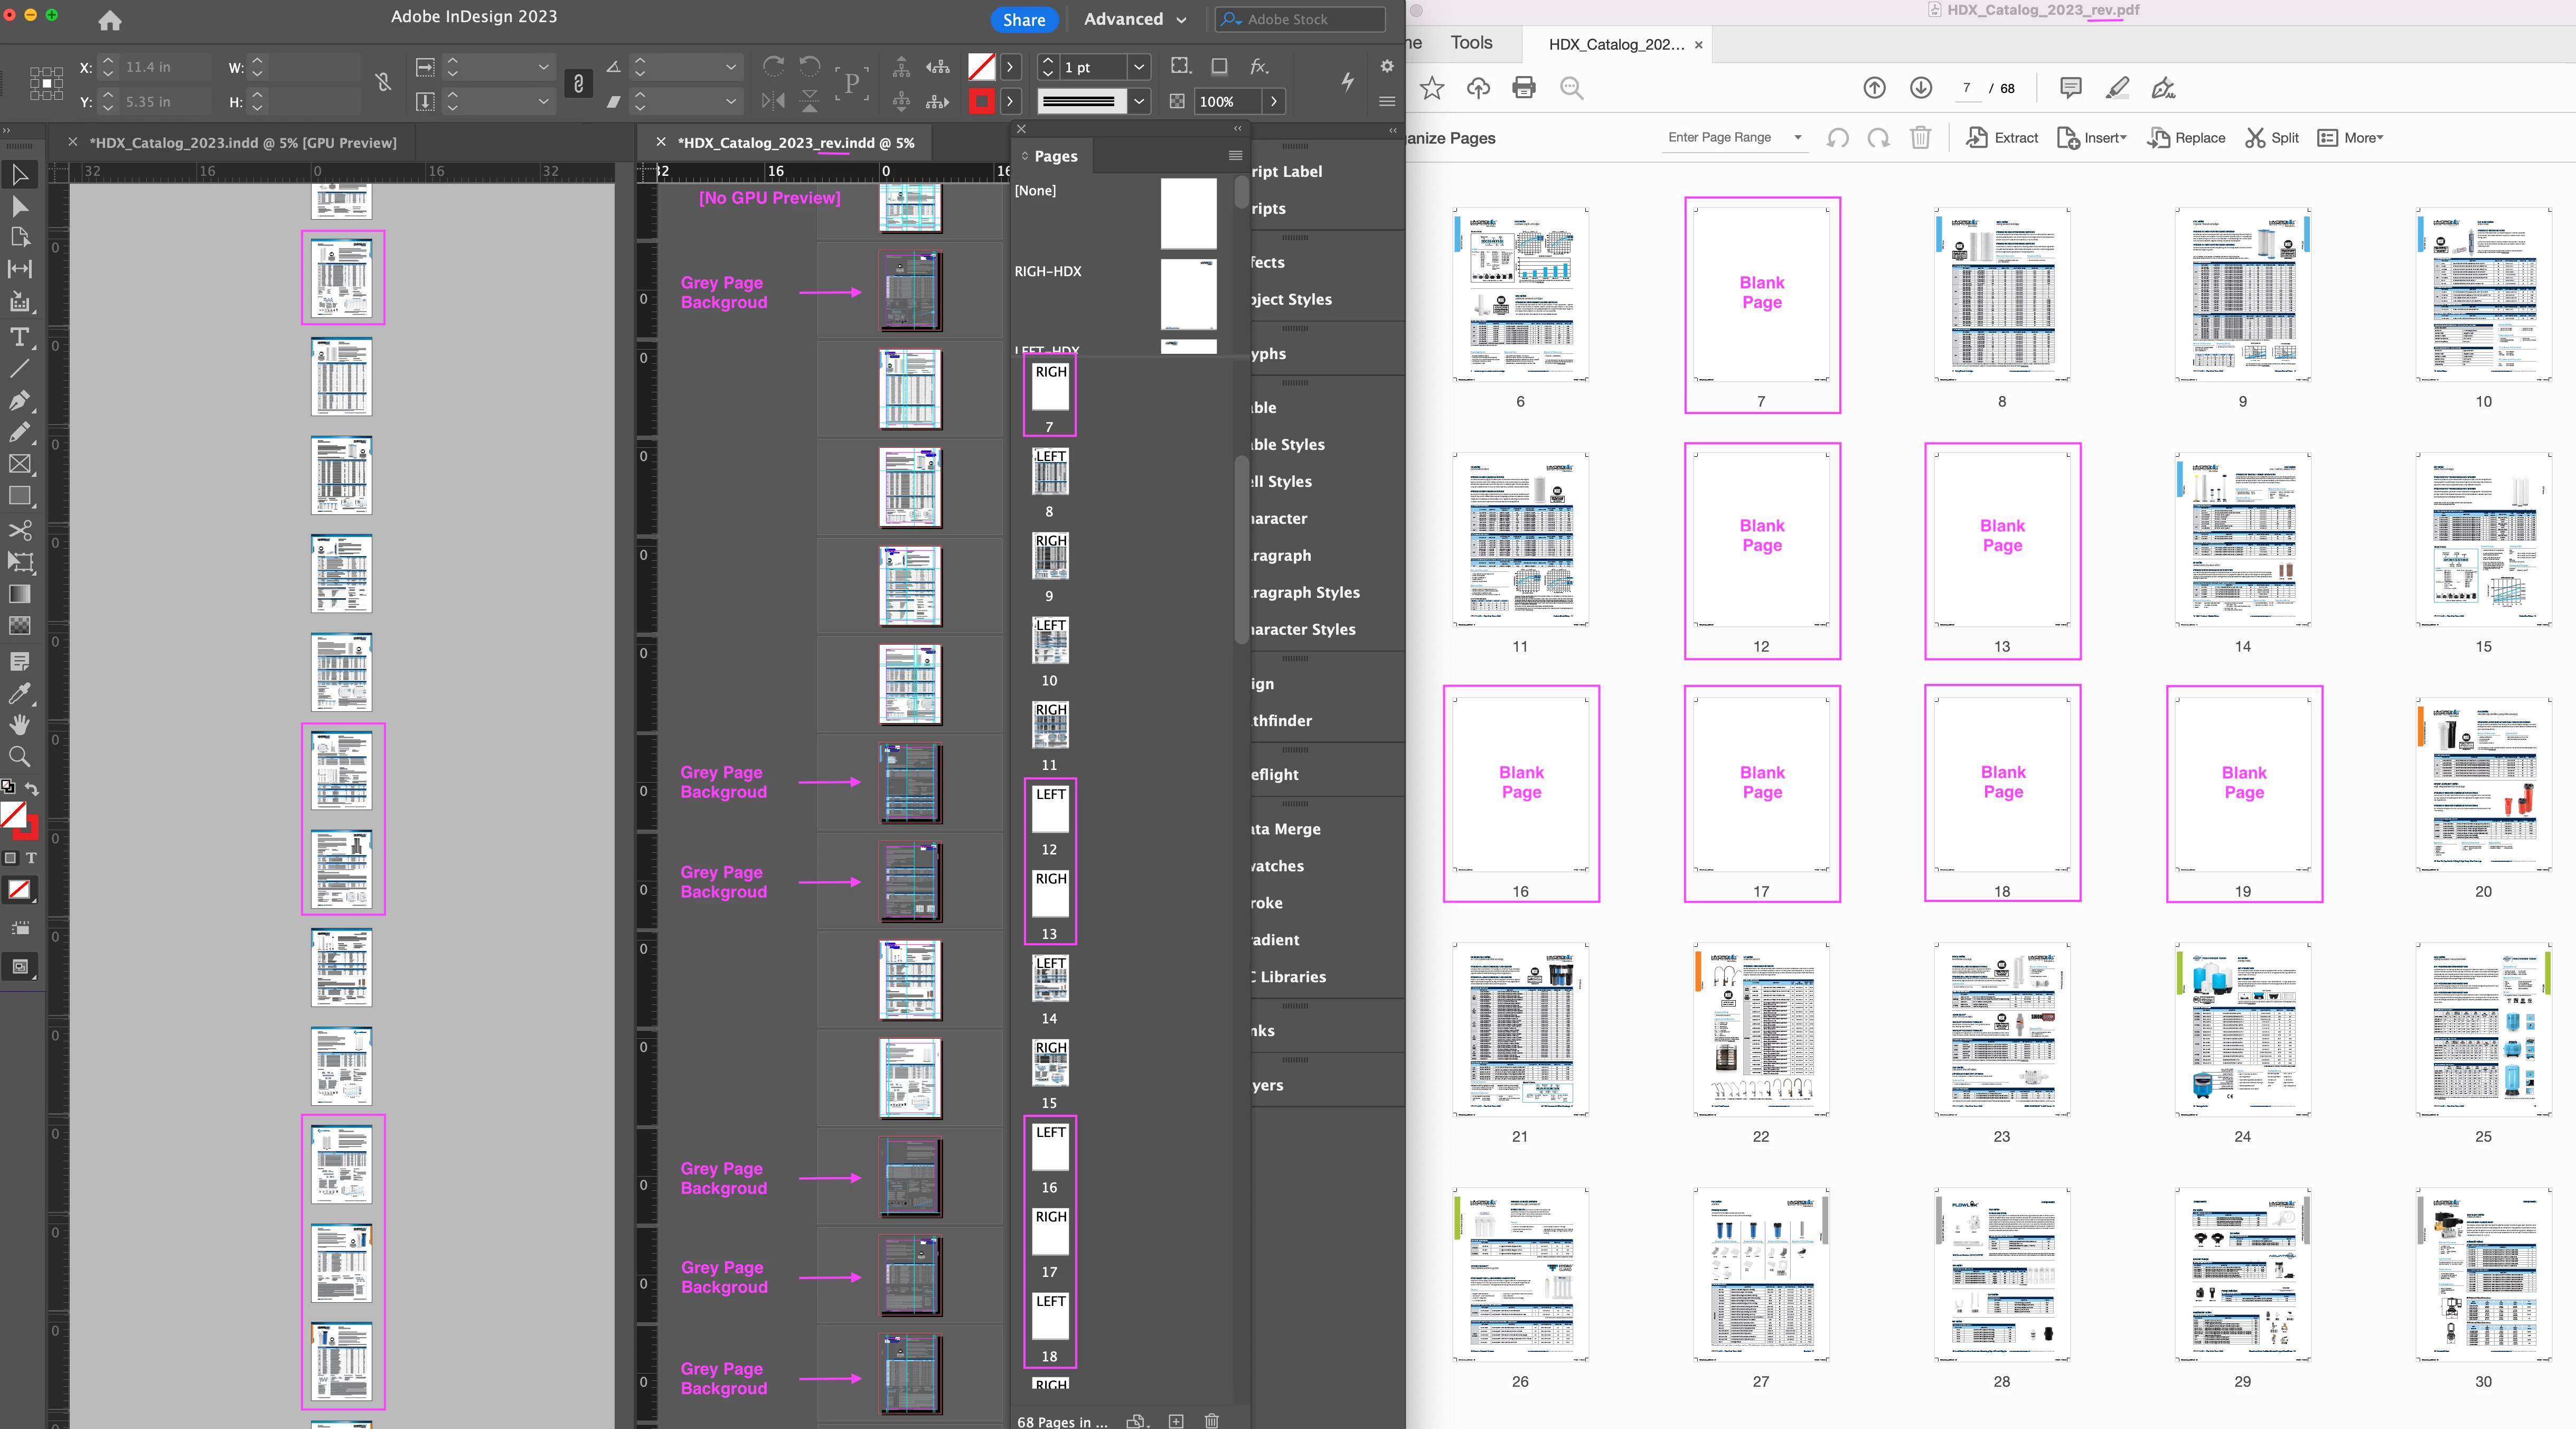2576x1429 pixels.
Task: Click the Acrobat print icon
Action: [1524, 88]
